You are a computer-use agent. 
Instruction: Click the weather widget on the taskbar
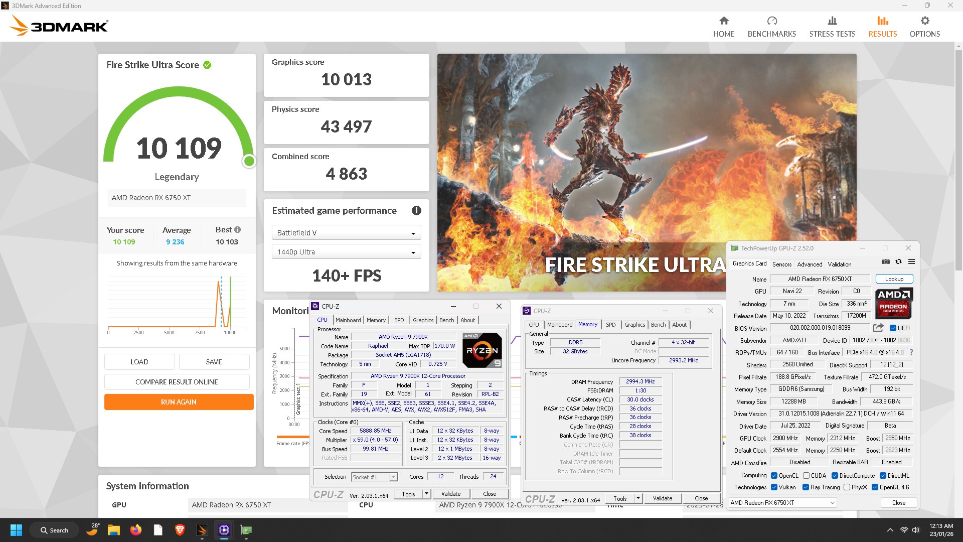click(93, 529)
